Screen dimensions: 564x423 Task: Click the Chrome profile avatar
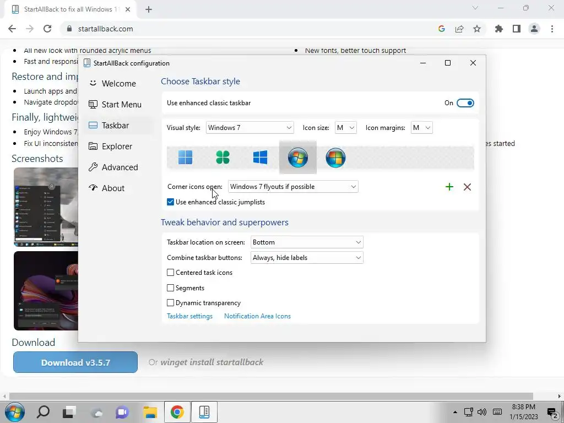tap(534, 29)
